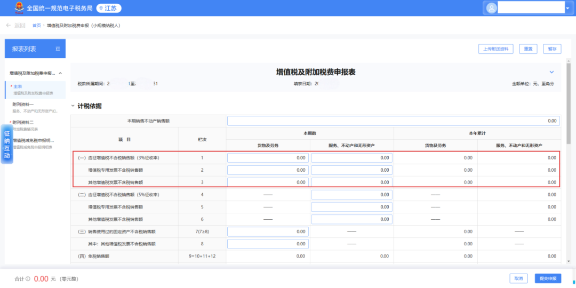Collapse the form header panel chevron
This screenshot has width=576, height=288.
551,72
